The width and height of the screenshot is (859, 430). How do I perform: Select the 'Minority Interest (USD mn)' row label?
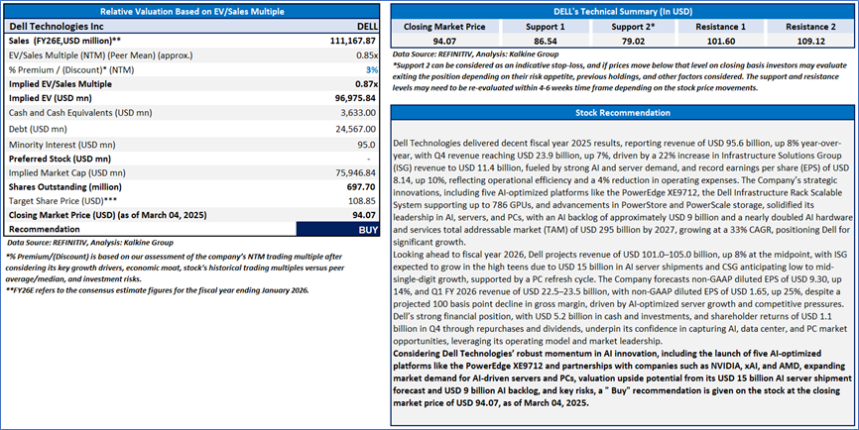tap(62, 145)
